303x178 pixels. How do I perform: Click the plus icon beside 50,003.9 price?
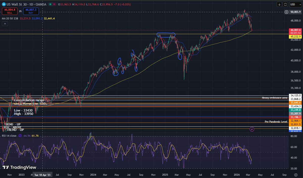(x=286, y=12)
